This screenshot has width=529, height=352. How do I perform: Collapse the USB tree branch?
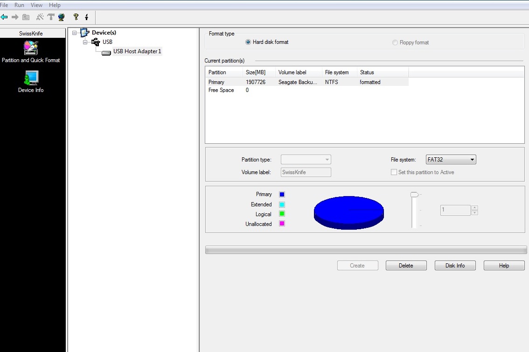(x=85, y=42)
